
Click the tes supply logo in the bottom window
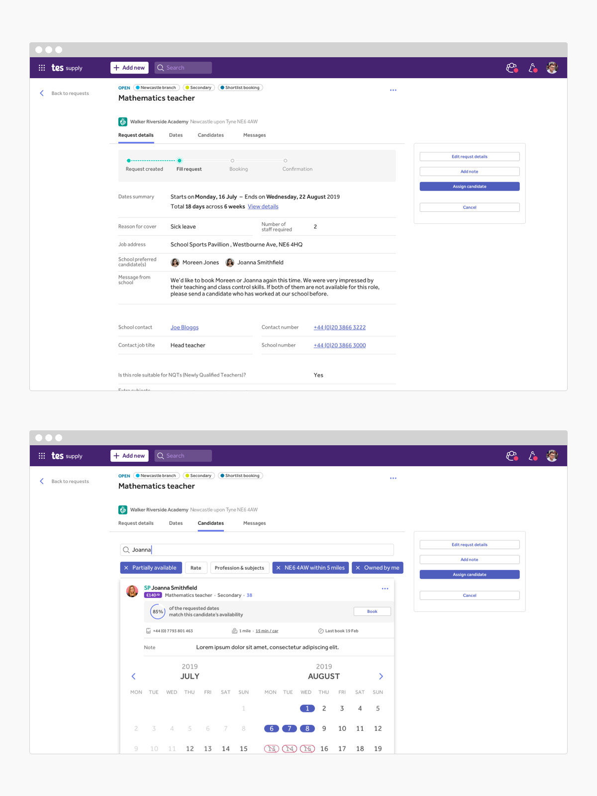[x=67, y=456]
